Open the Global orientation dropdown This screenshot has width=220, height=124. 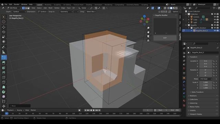coord(83,8)
